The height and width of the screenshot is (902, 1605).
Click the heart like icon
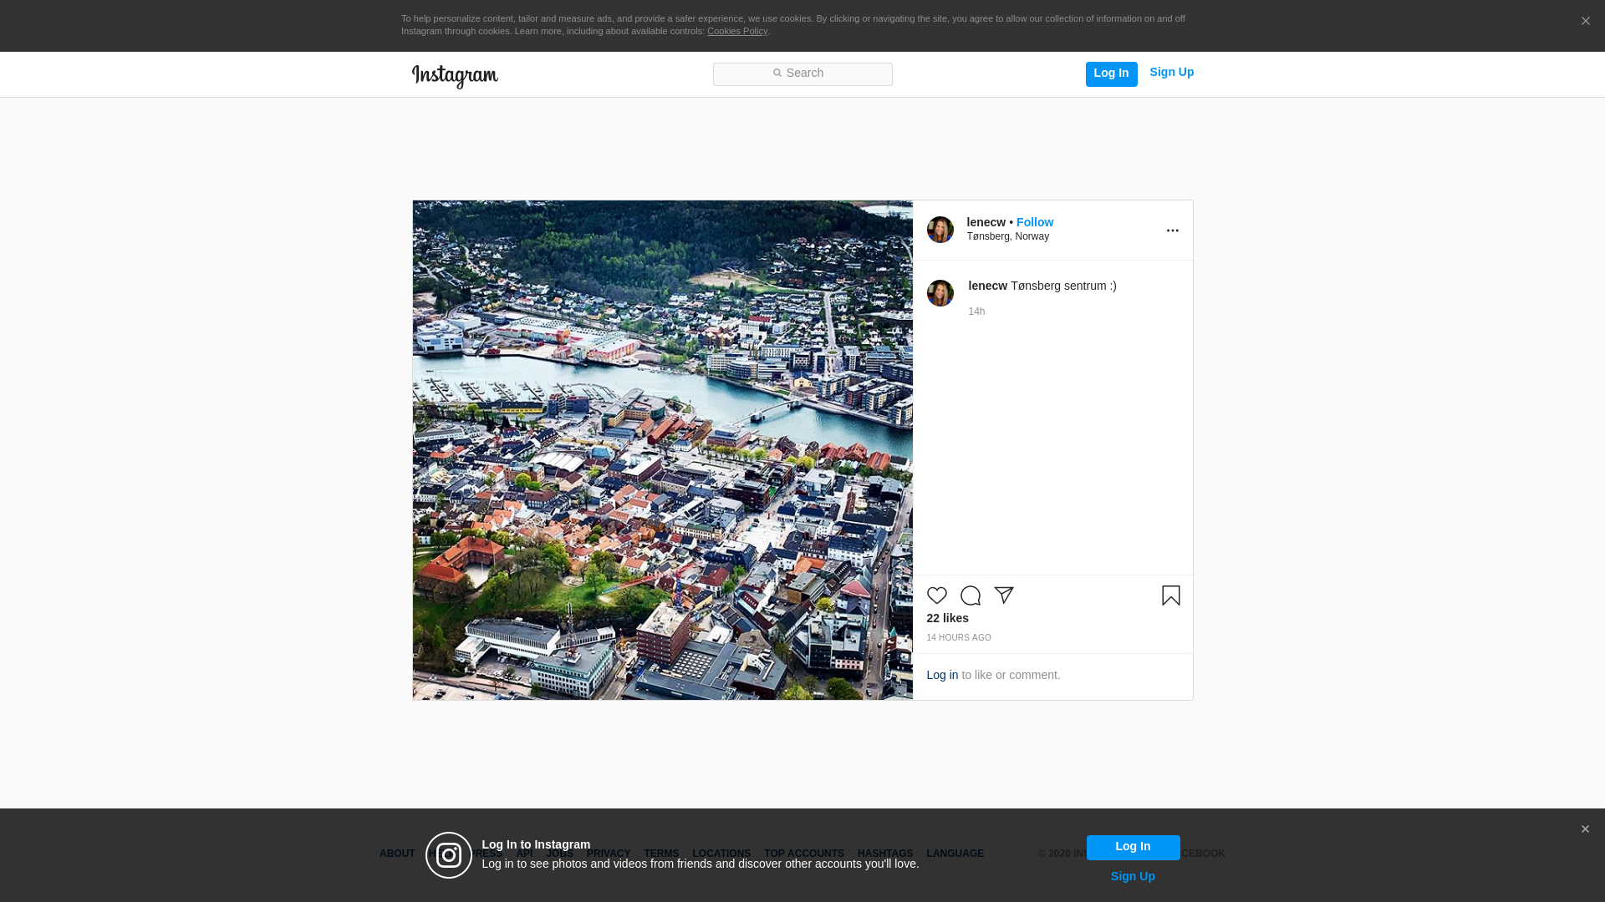tap(936, 595)
